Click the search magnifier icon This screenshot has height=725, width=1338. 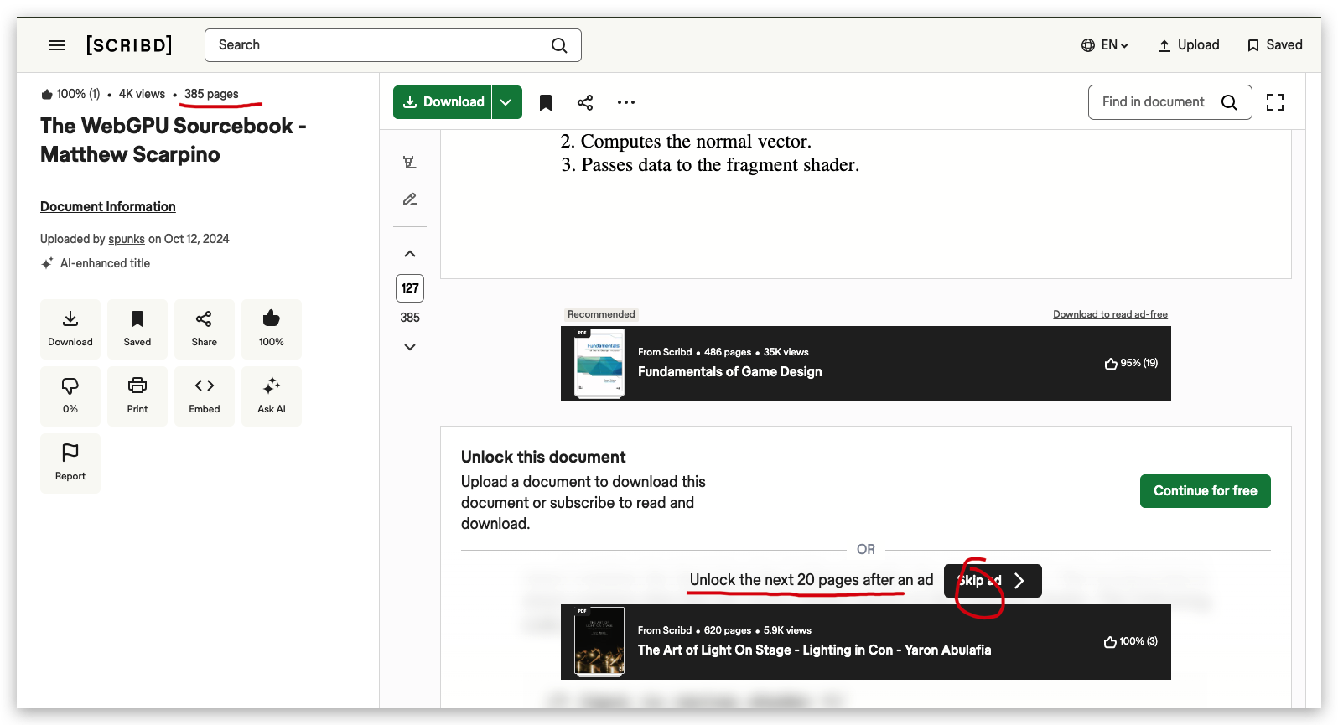559,45
